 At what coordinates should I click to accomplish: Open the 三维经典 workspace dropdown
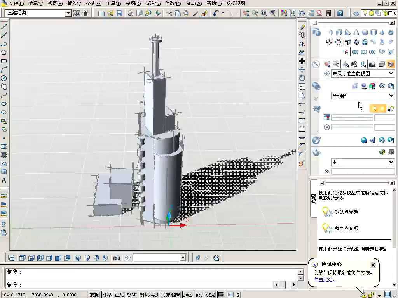click(68, 13)
